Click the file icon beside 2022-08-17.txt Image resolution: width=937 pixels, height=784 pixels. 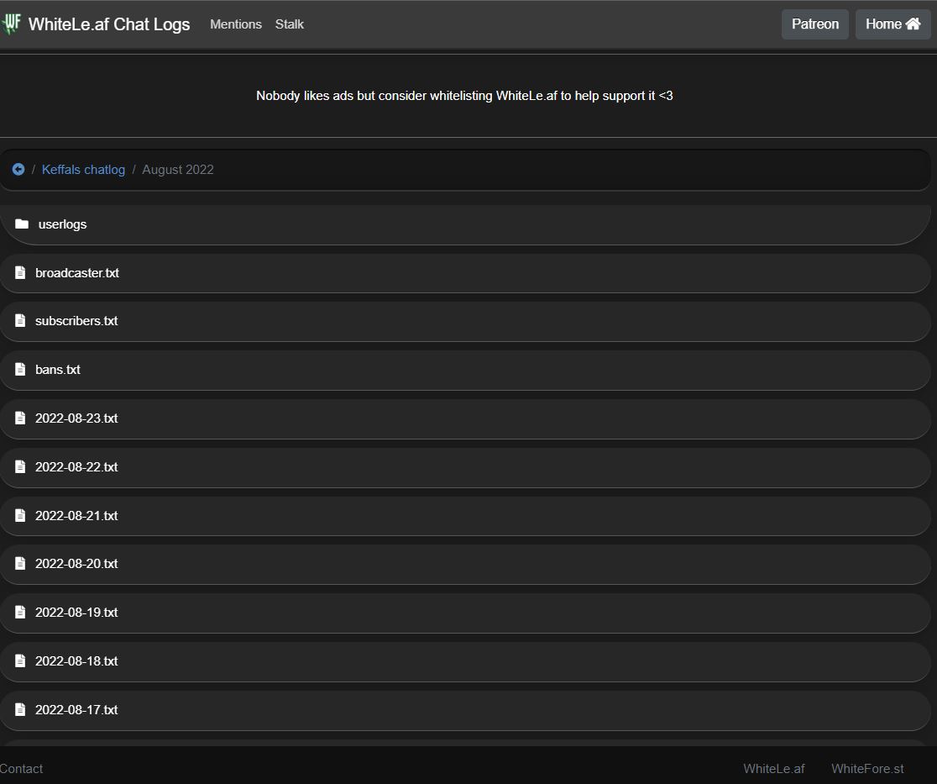(20, 710)
